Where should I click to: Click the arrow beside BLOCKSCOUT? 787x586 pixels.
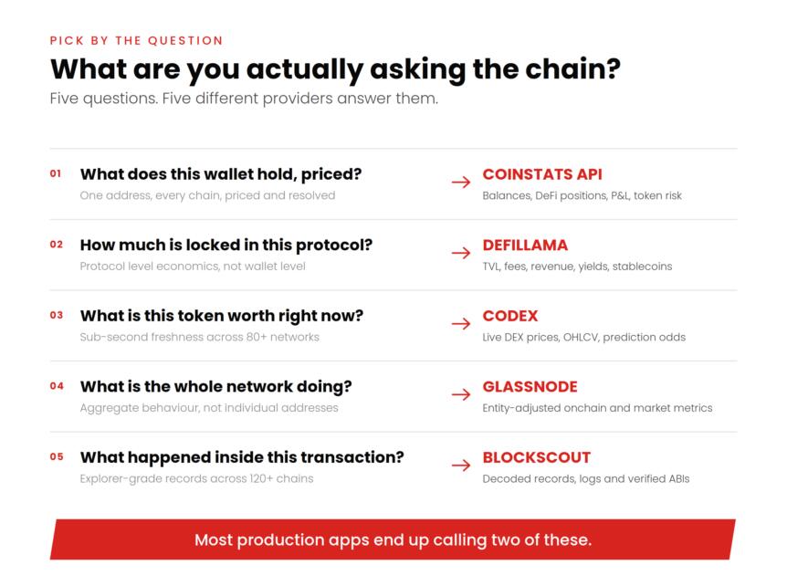[461, 466]
